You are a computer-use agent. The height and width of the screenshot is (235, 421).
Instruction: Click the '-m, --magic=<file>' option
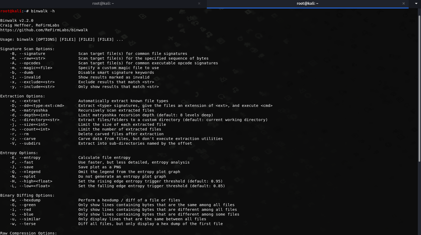tap(31, 68)
